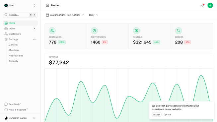217x122 pixels.
Task: Click the command key shortcut badge
Action: click(x=31, y=15)
